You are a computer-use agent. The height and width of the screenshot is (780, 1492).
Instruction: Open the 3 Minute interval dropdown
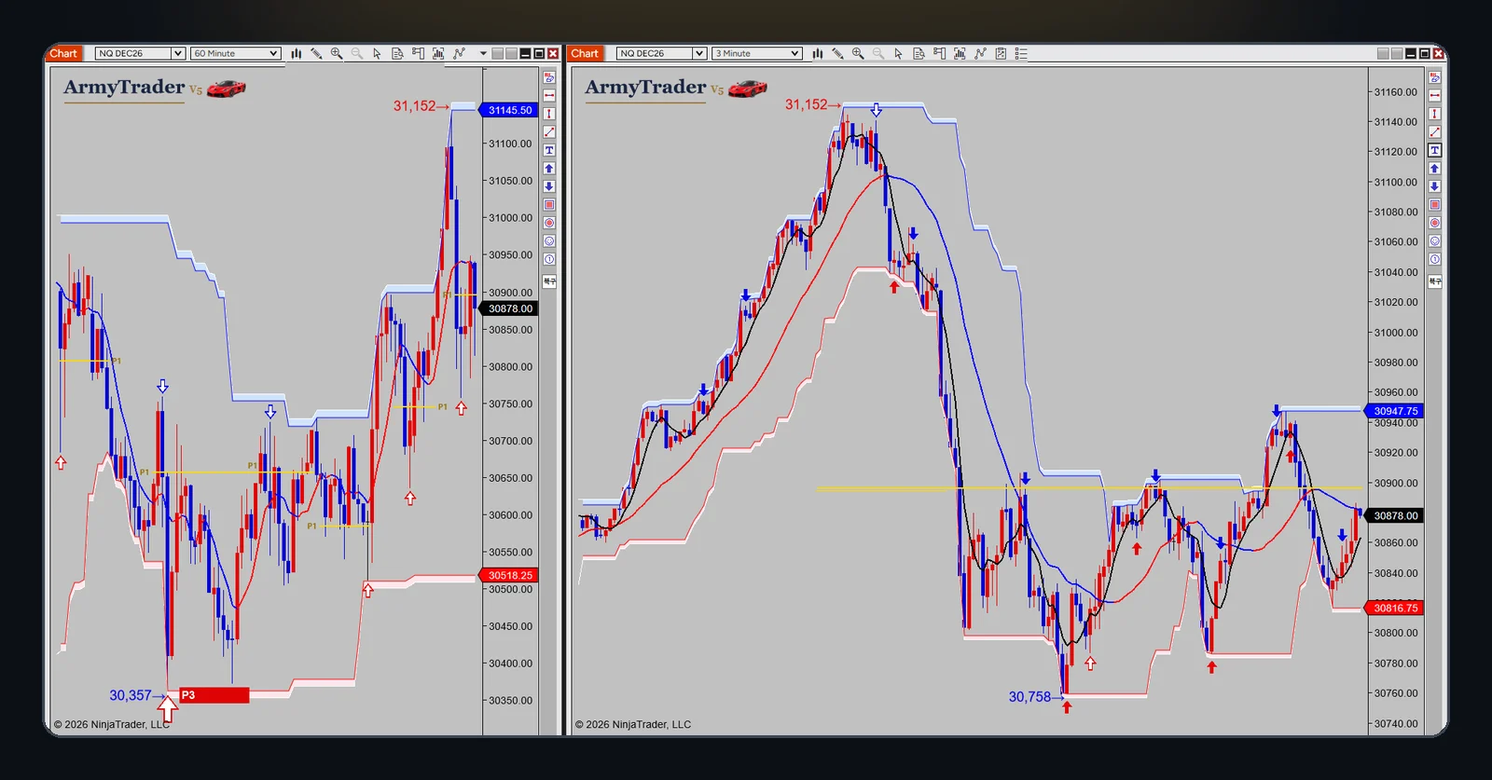coord(757,53)
